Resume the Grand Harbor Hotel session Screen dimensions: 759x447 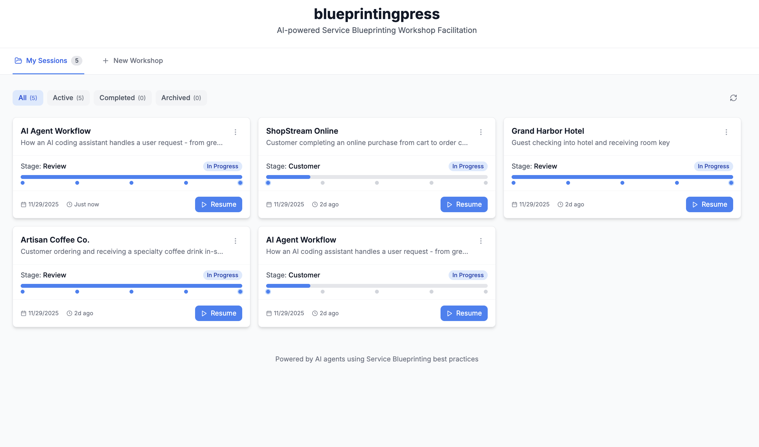click(709, 204)
